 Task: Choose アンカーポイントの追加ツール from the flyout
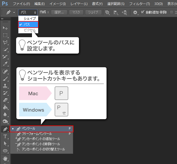pyautogui.click(x=41, y=139)
